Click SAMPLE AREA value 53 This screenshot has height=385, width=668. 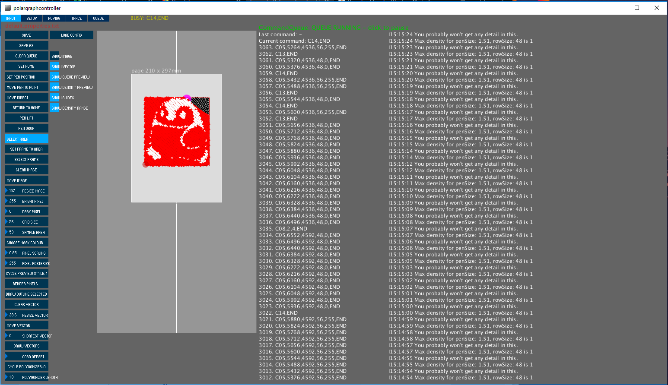coord(27,232)
